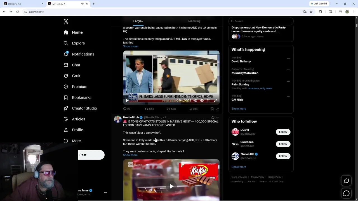Expand the footer More menu
Image resolution: width=358 pixels, height=201 pixels.
click(263, 181)
